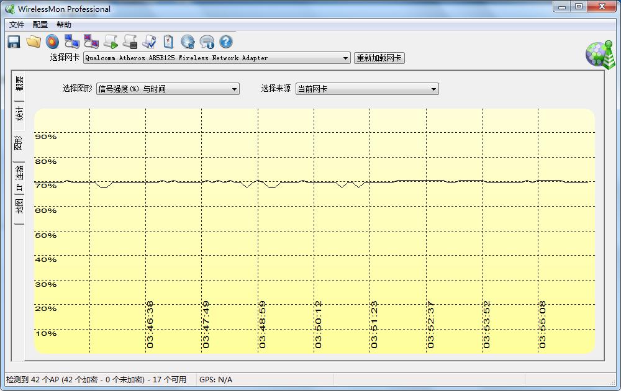
Task: Click the 重新加载网卡 button
Action: pyautogui.click(x=379, y=58)
